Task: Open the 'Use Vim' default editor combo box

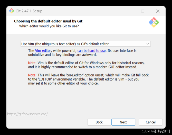Action: pyautogui.click(x=85, y=44)
